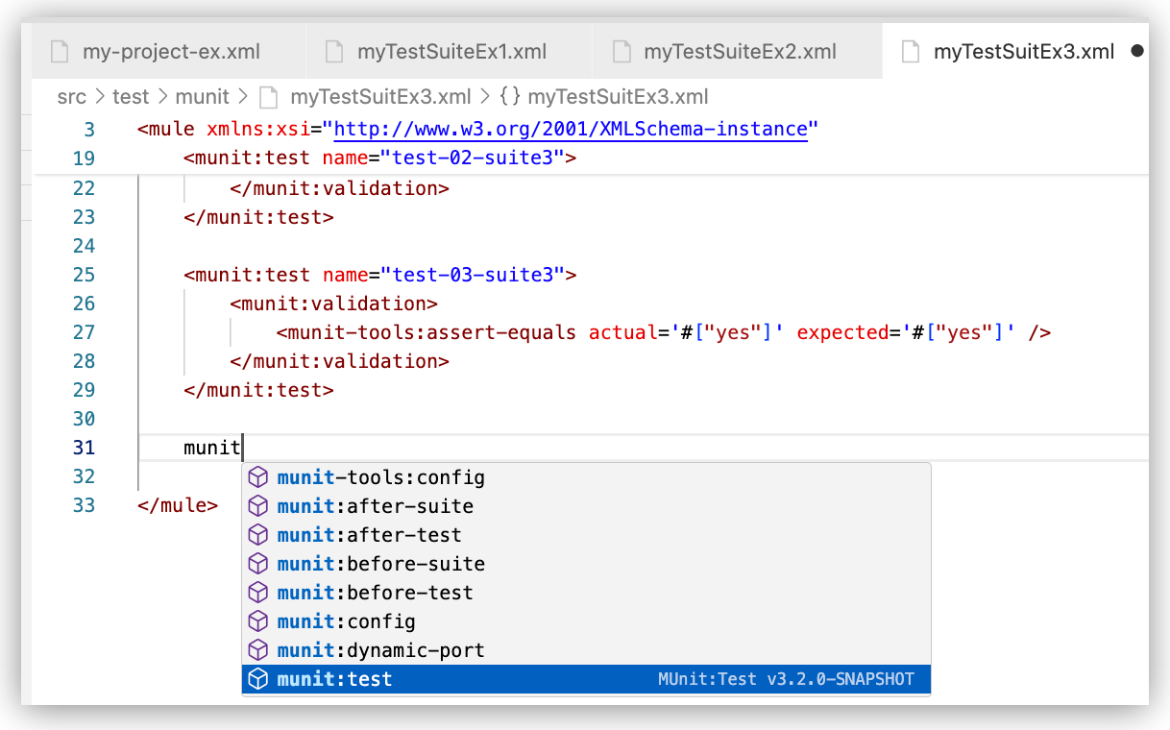This screenshot has width=1170, height=730.
Task: Expand the test breadcrumb item
Action: [132, 96]
